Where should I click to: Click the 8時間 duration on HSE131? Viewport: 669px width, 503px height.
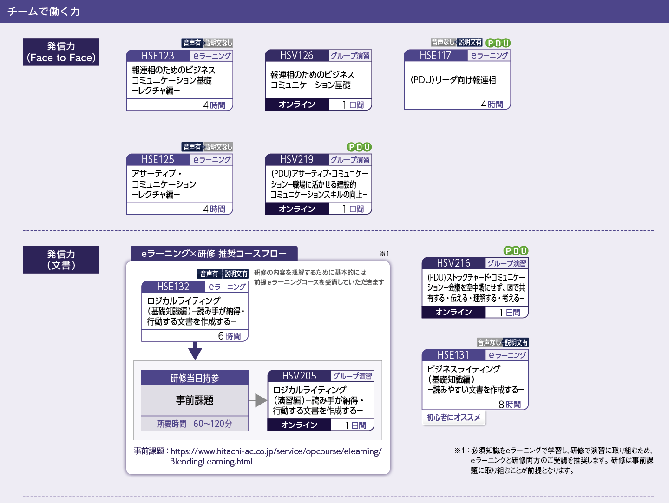point(510,405)
